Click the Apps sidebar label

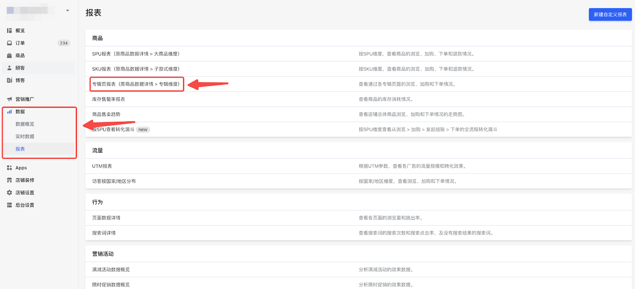click(x=21, y=168)
